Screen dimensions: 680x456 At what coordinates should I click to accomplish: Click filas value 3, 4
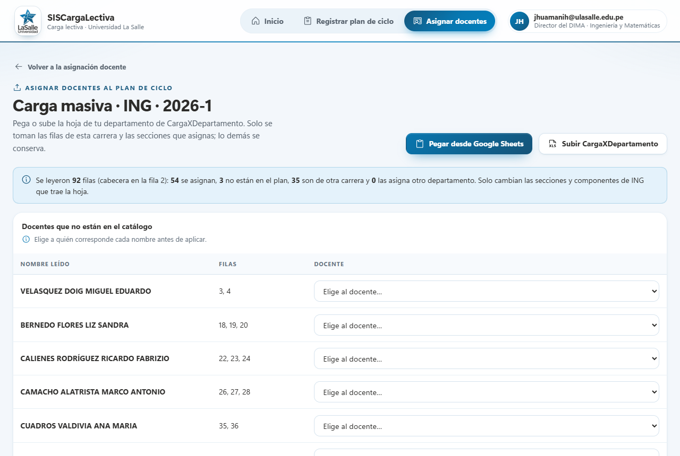click(x=225, y=291)
